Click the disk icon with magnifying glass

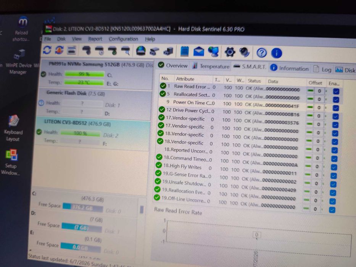point(126,51)
